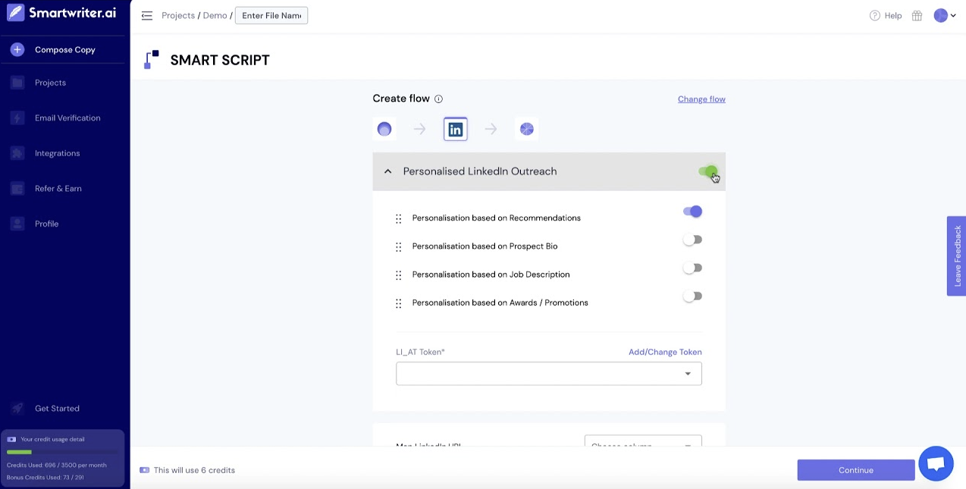This screenshot has height=489, width=966.
Task: Enable Awards / Promotions personalisation toggle
Action: (x=692, y=296)
